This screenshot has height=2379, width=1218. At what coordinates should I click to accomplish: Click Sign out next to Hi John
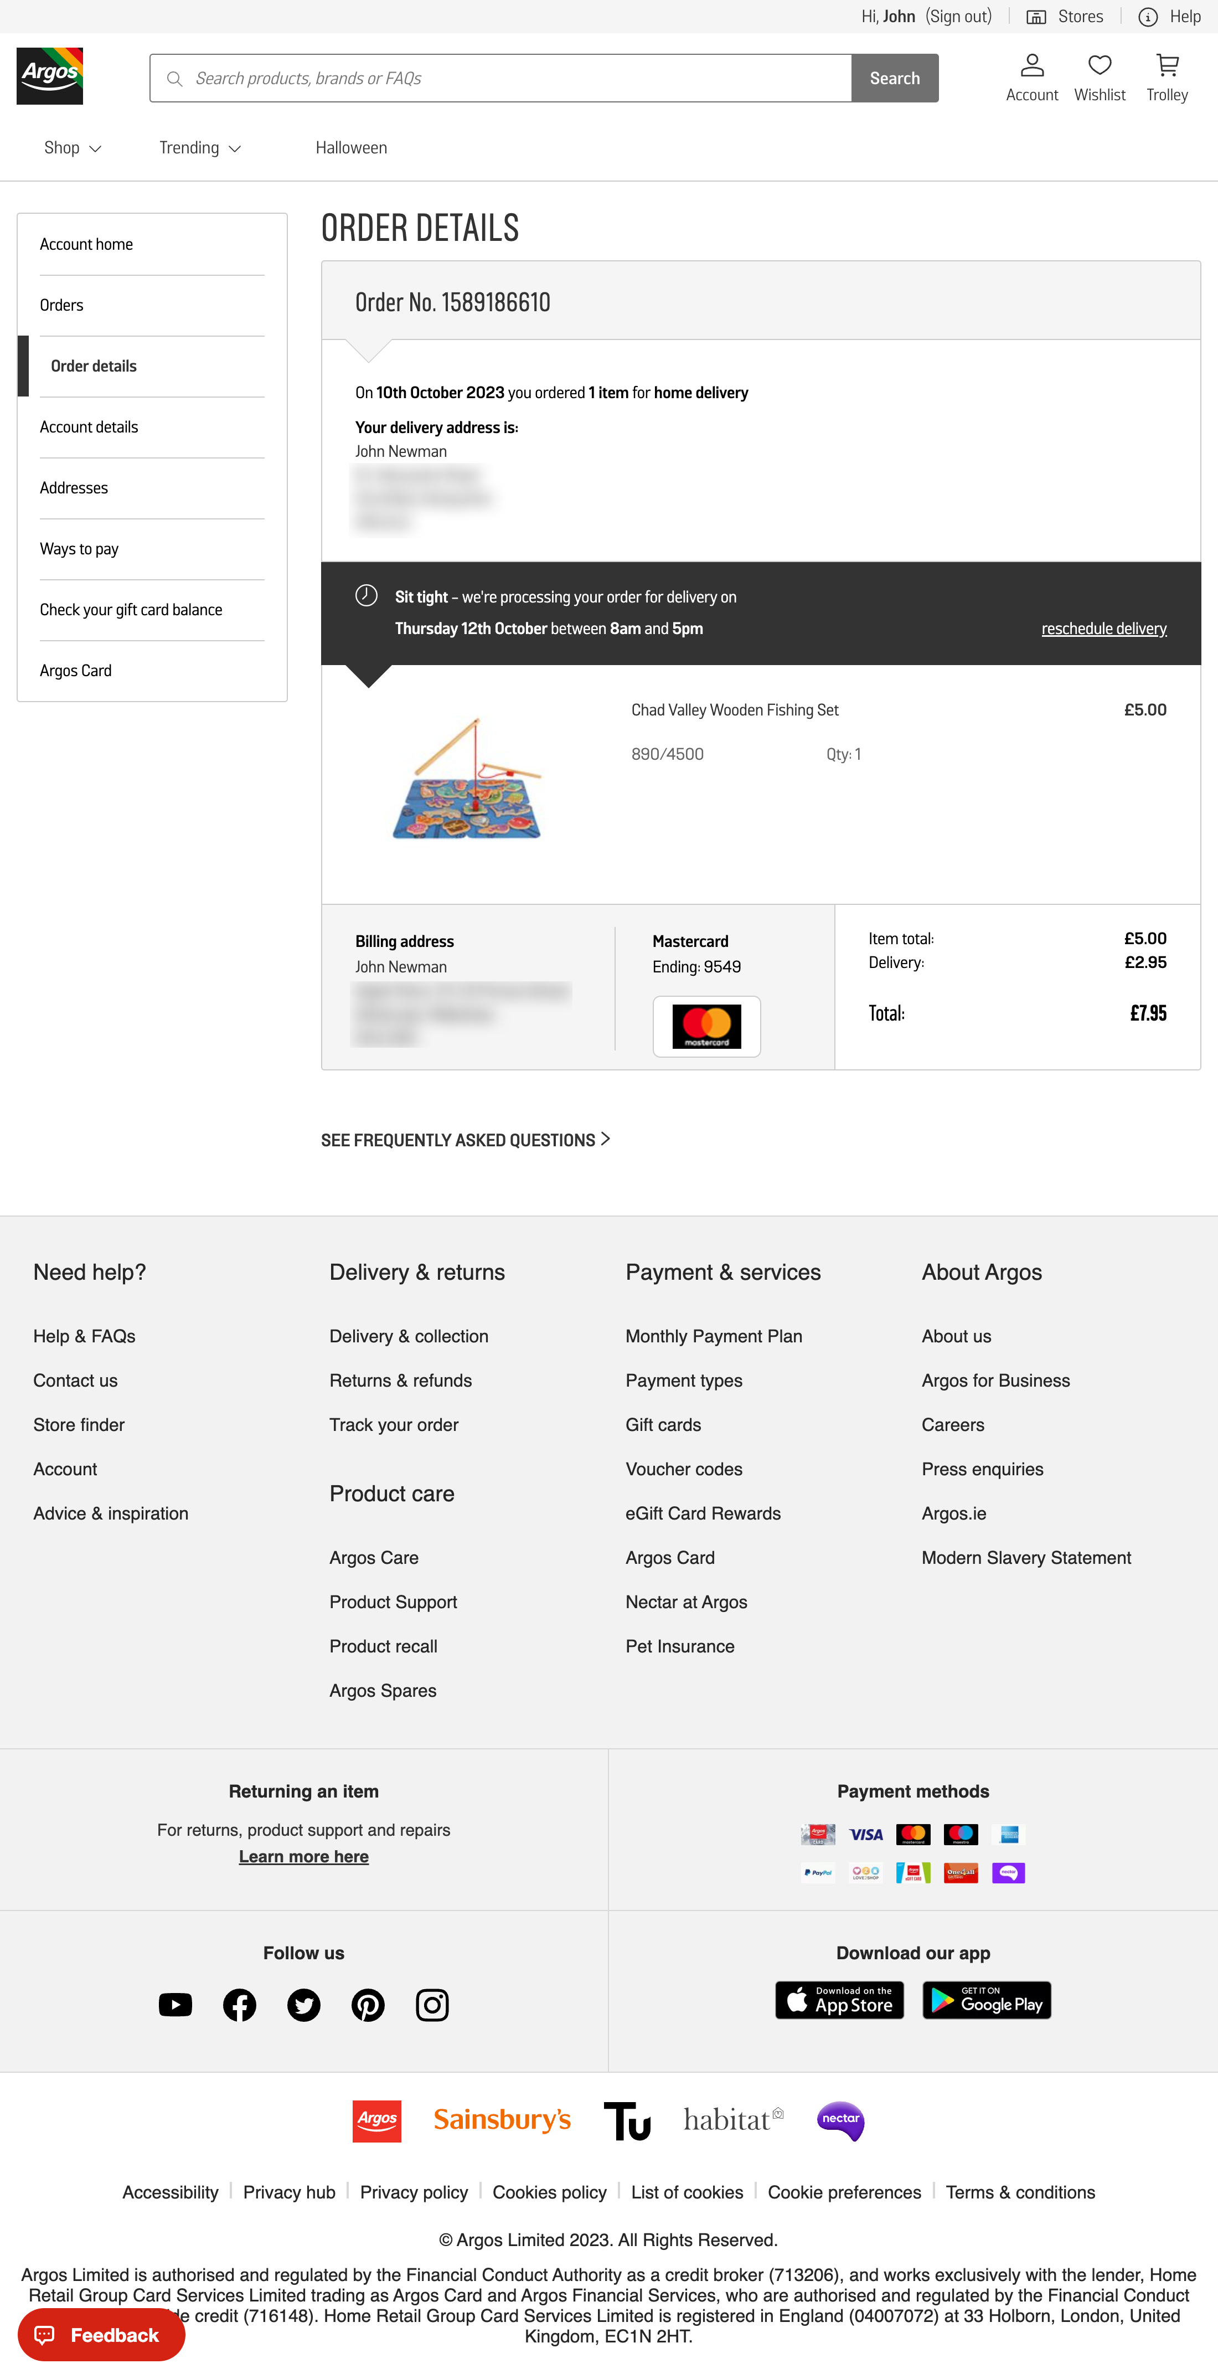(959, 16)
